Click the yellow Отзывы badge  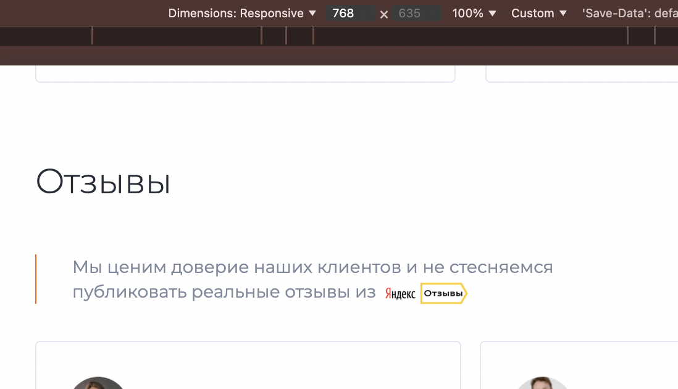tap(443, 293)
